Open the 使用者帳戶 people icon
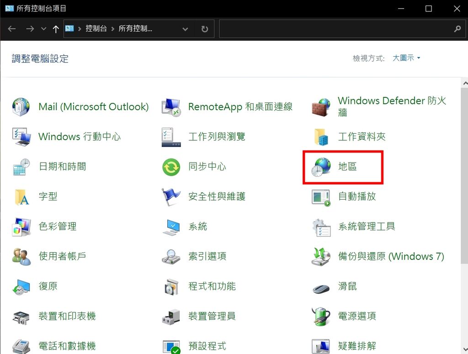The height and width of the screenshot is (354, 468). 21,256
